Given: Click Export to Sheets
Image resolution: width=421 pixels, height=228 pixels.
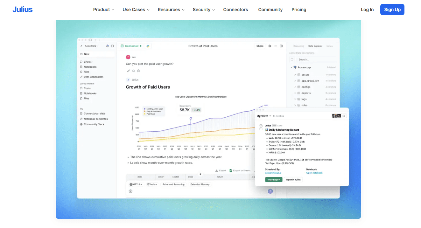Looking at the screenshot, I should tap(240, 170).
